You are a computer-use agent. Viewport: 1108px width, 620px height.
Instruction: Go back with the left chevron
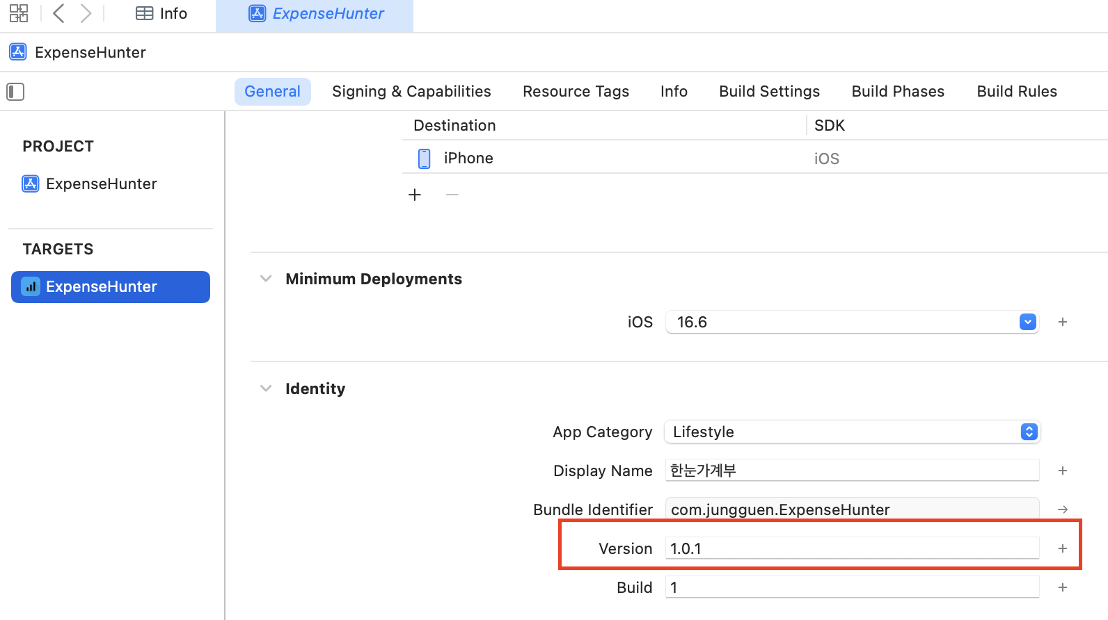tap(59, 13)
